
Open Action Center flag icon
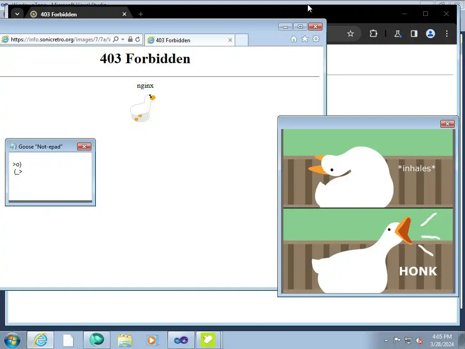click(397, 340)
